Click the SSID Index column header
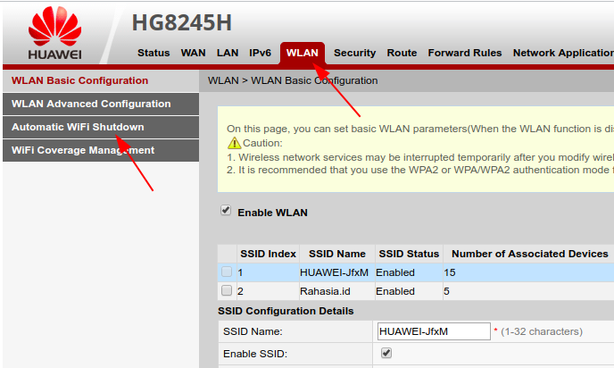 pos(269,254)
